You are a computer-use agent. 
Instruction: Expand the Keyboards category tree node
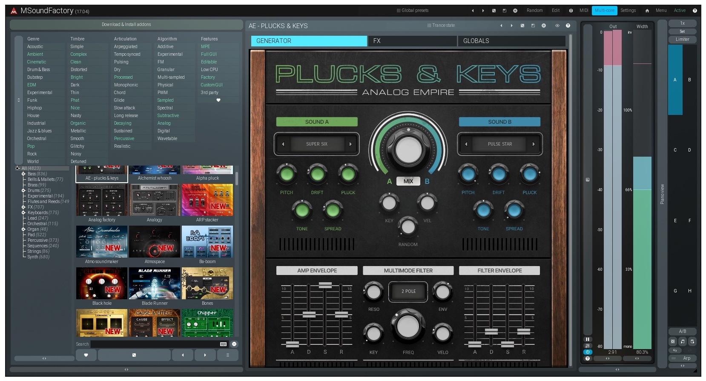(23, 212)
